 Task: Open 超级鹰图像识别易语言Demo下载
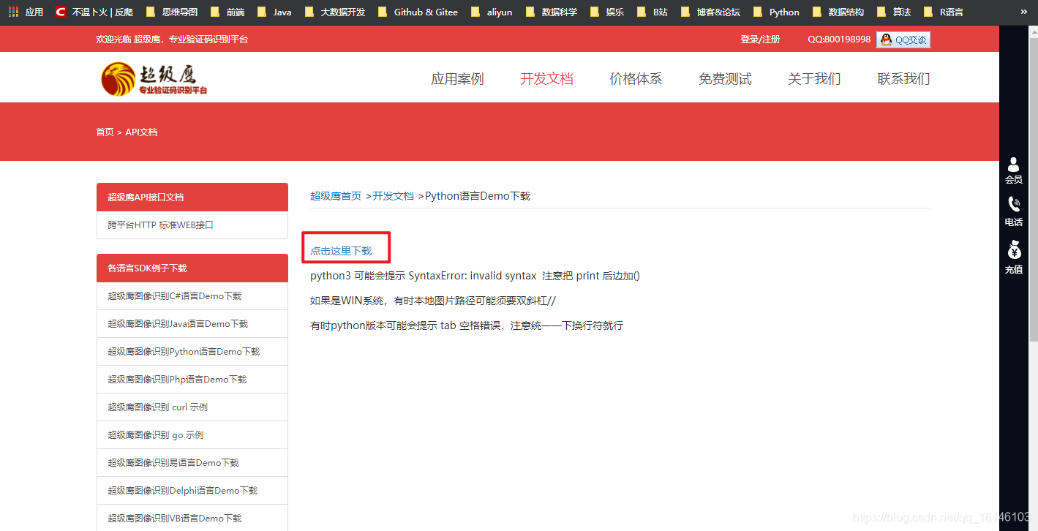coord(192,463)
